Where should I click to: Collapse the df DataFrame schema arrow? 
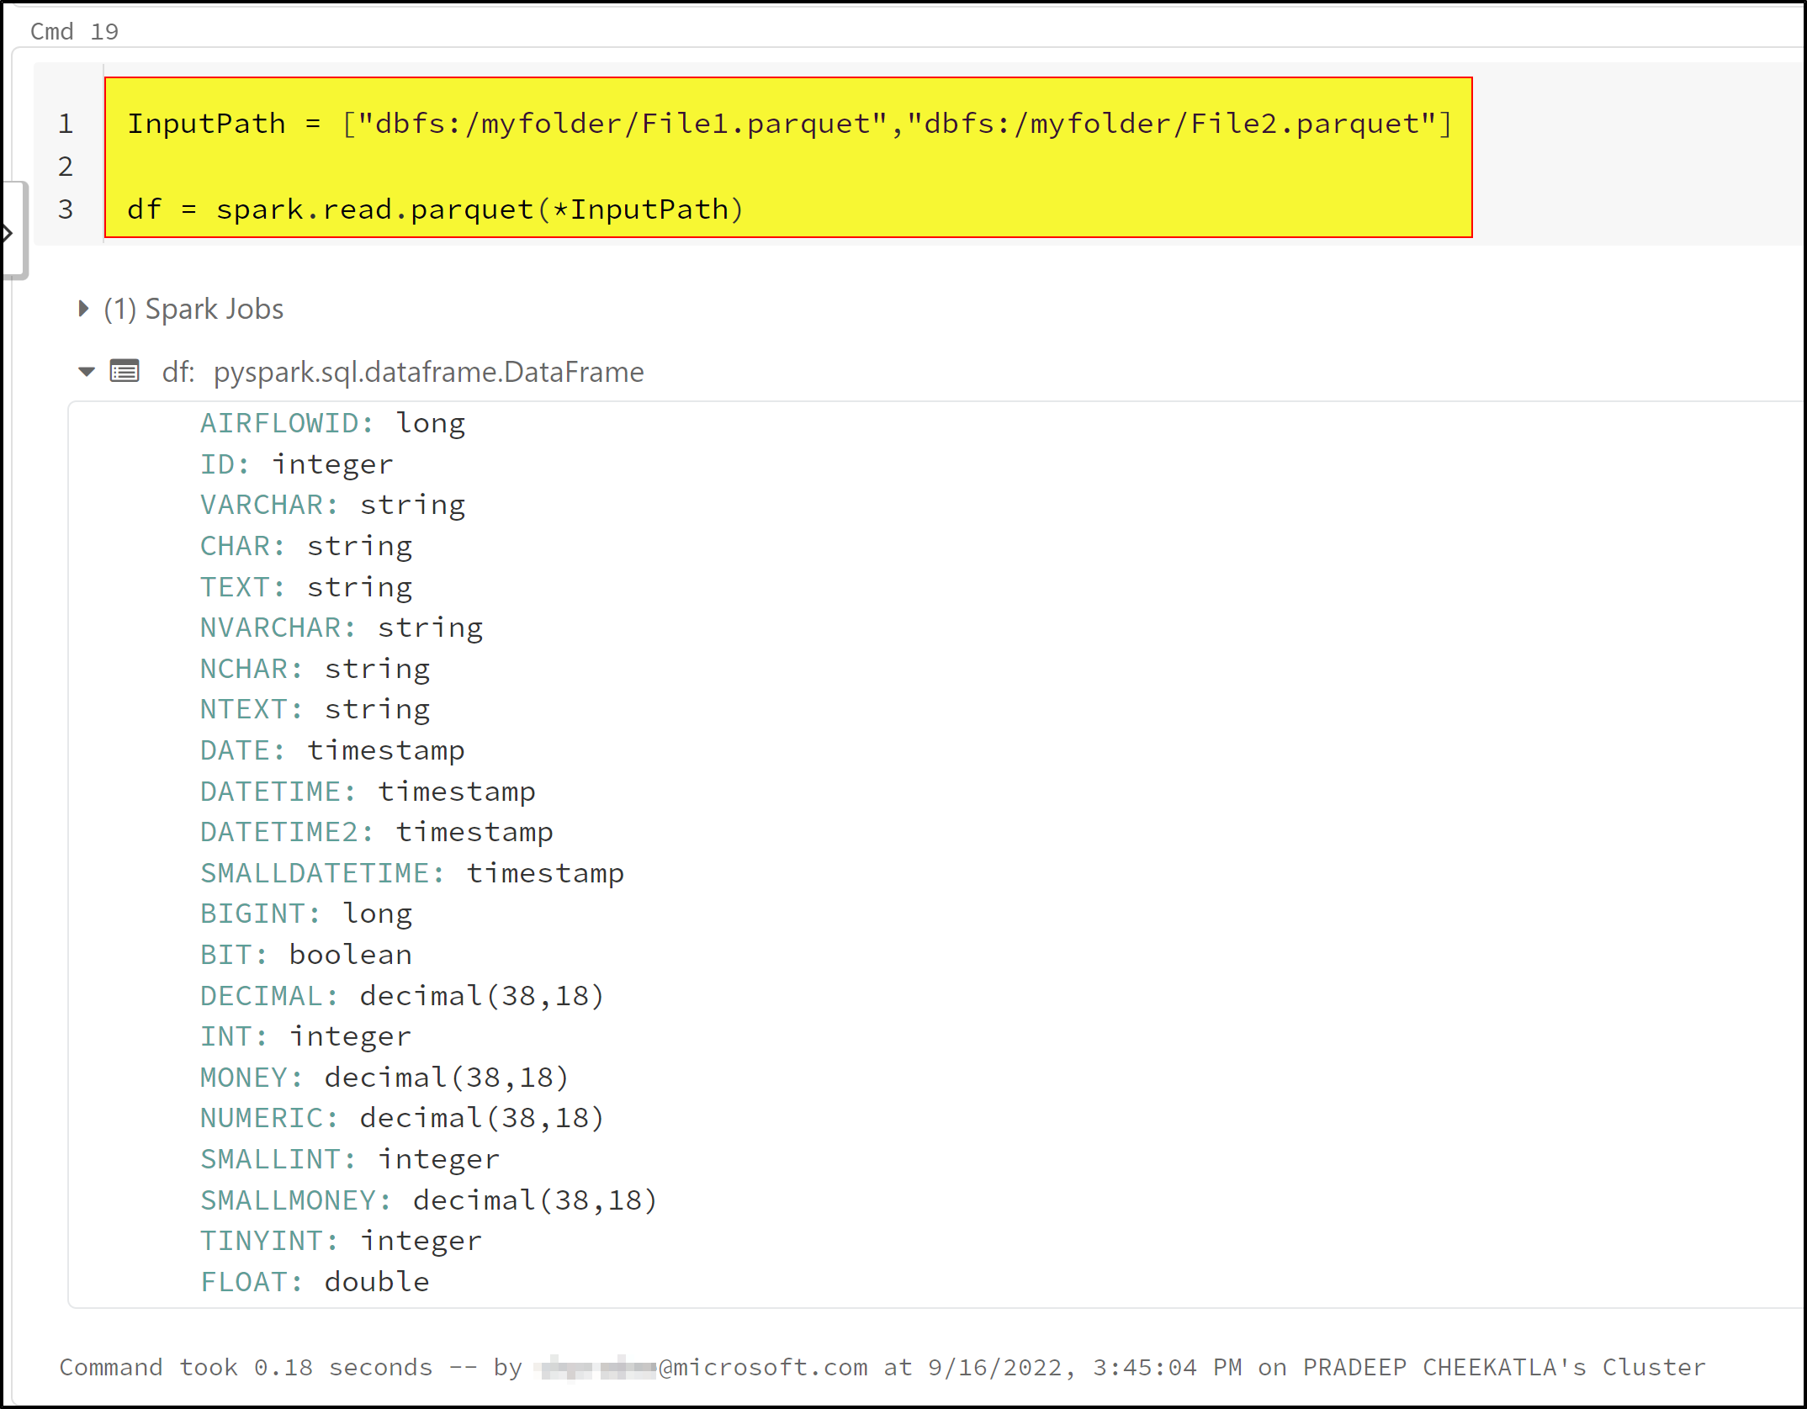87,371
